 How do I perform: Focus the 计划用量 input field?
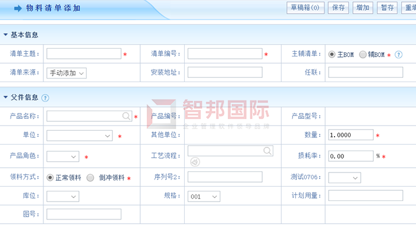(365, 196)
